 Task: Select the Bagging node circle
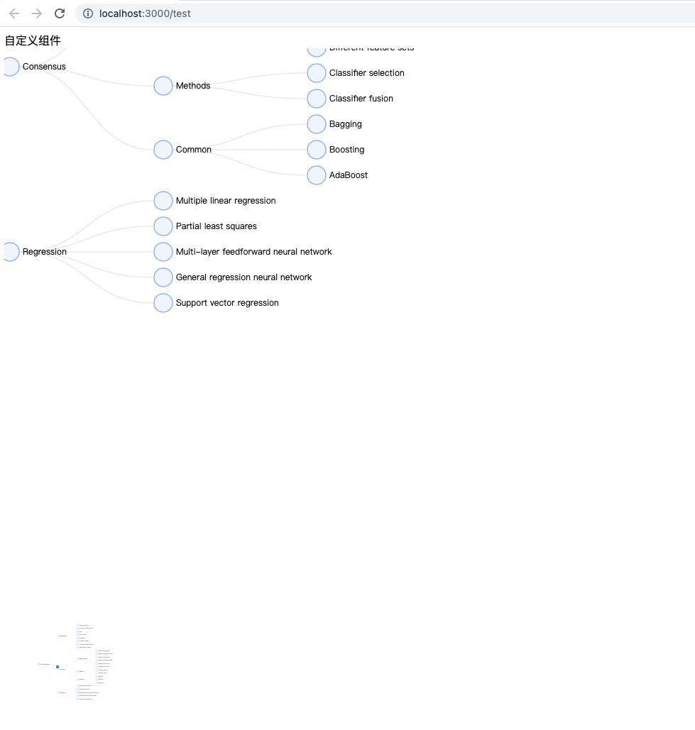pyautogui.click(x=316, y=123)
